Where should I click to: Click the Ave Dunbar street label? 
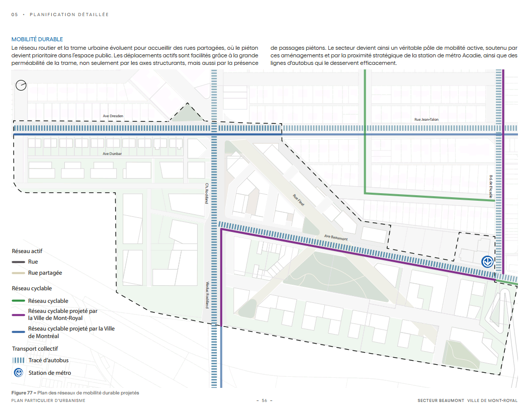point(112,153)
